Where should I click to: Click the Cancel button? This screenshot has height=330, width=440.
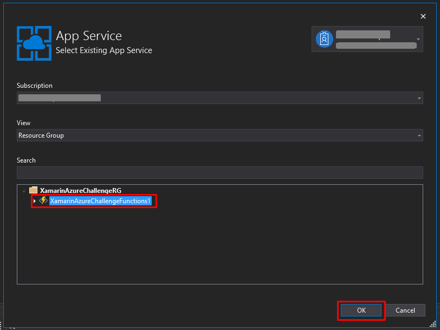click(405, 310)
